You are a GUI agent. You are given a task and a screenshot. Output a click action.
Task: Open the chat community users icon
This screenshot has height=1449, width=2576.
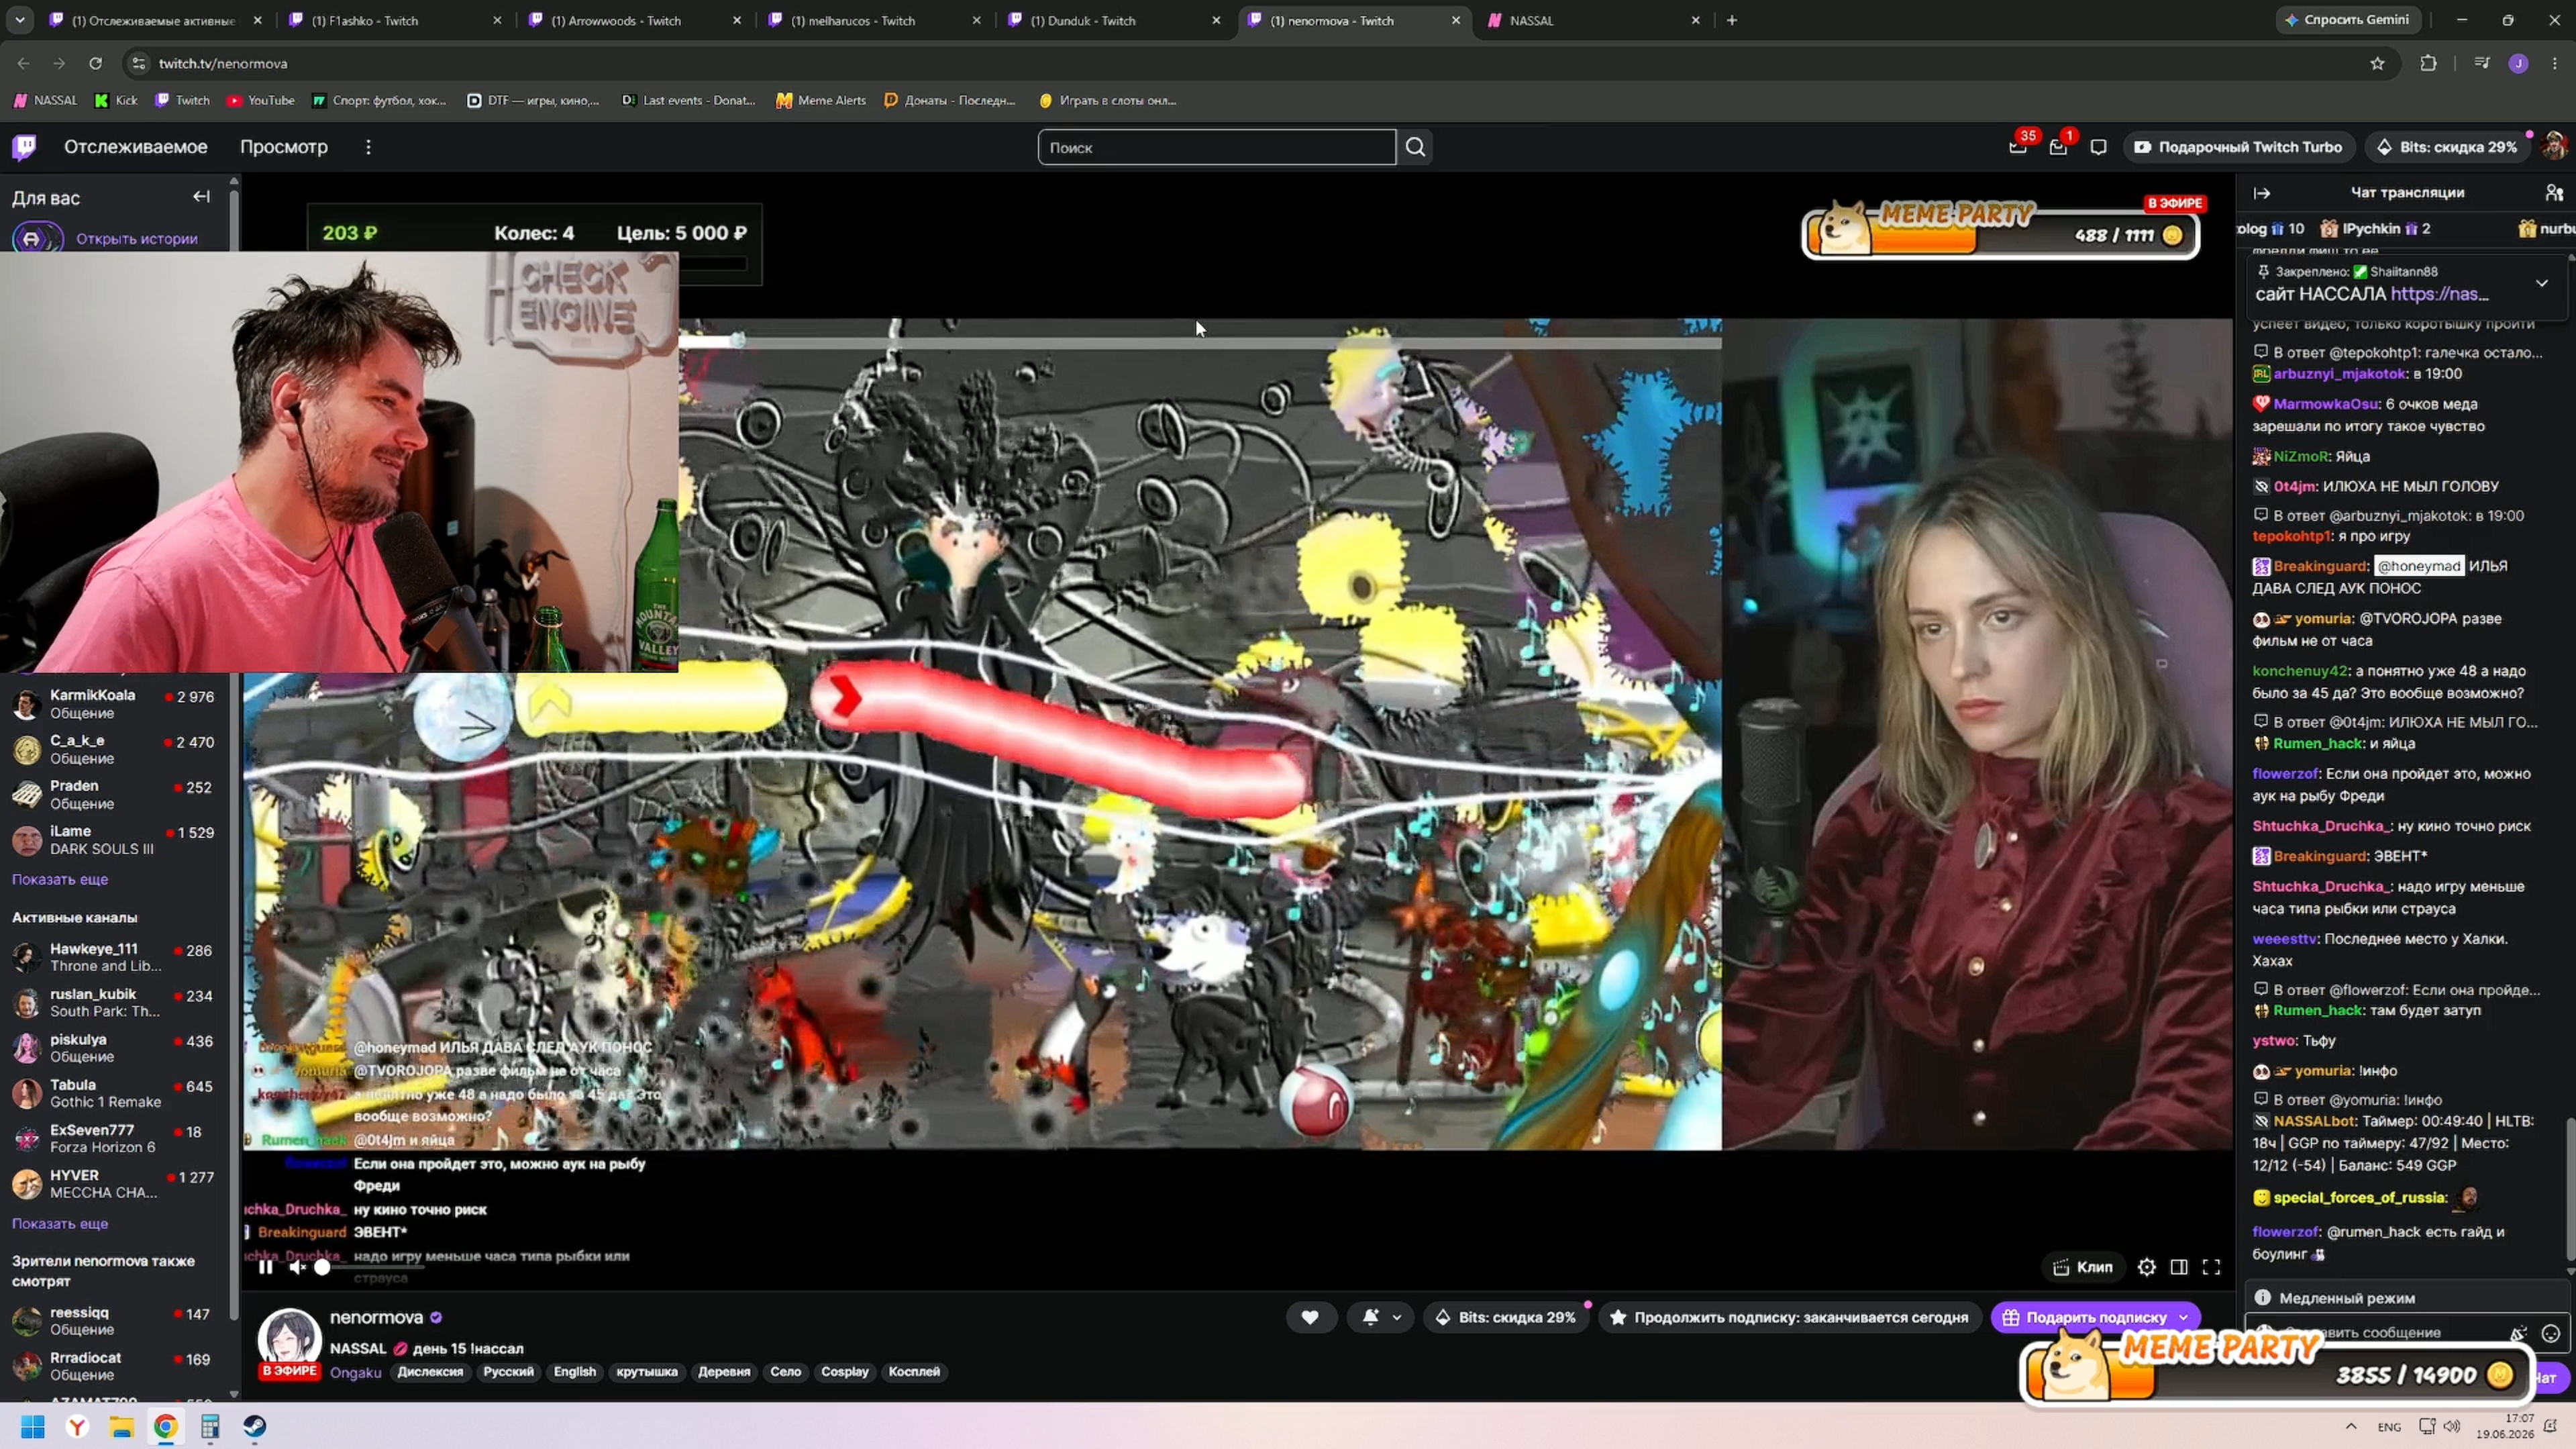tap(2554, 193)
